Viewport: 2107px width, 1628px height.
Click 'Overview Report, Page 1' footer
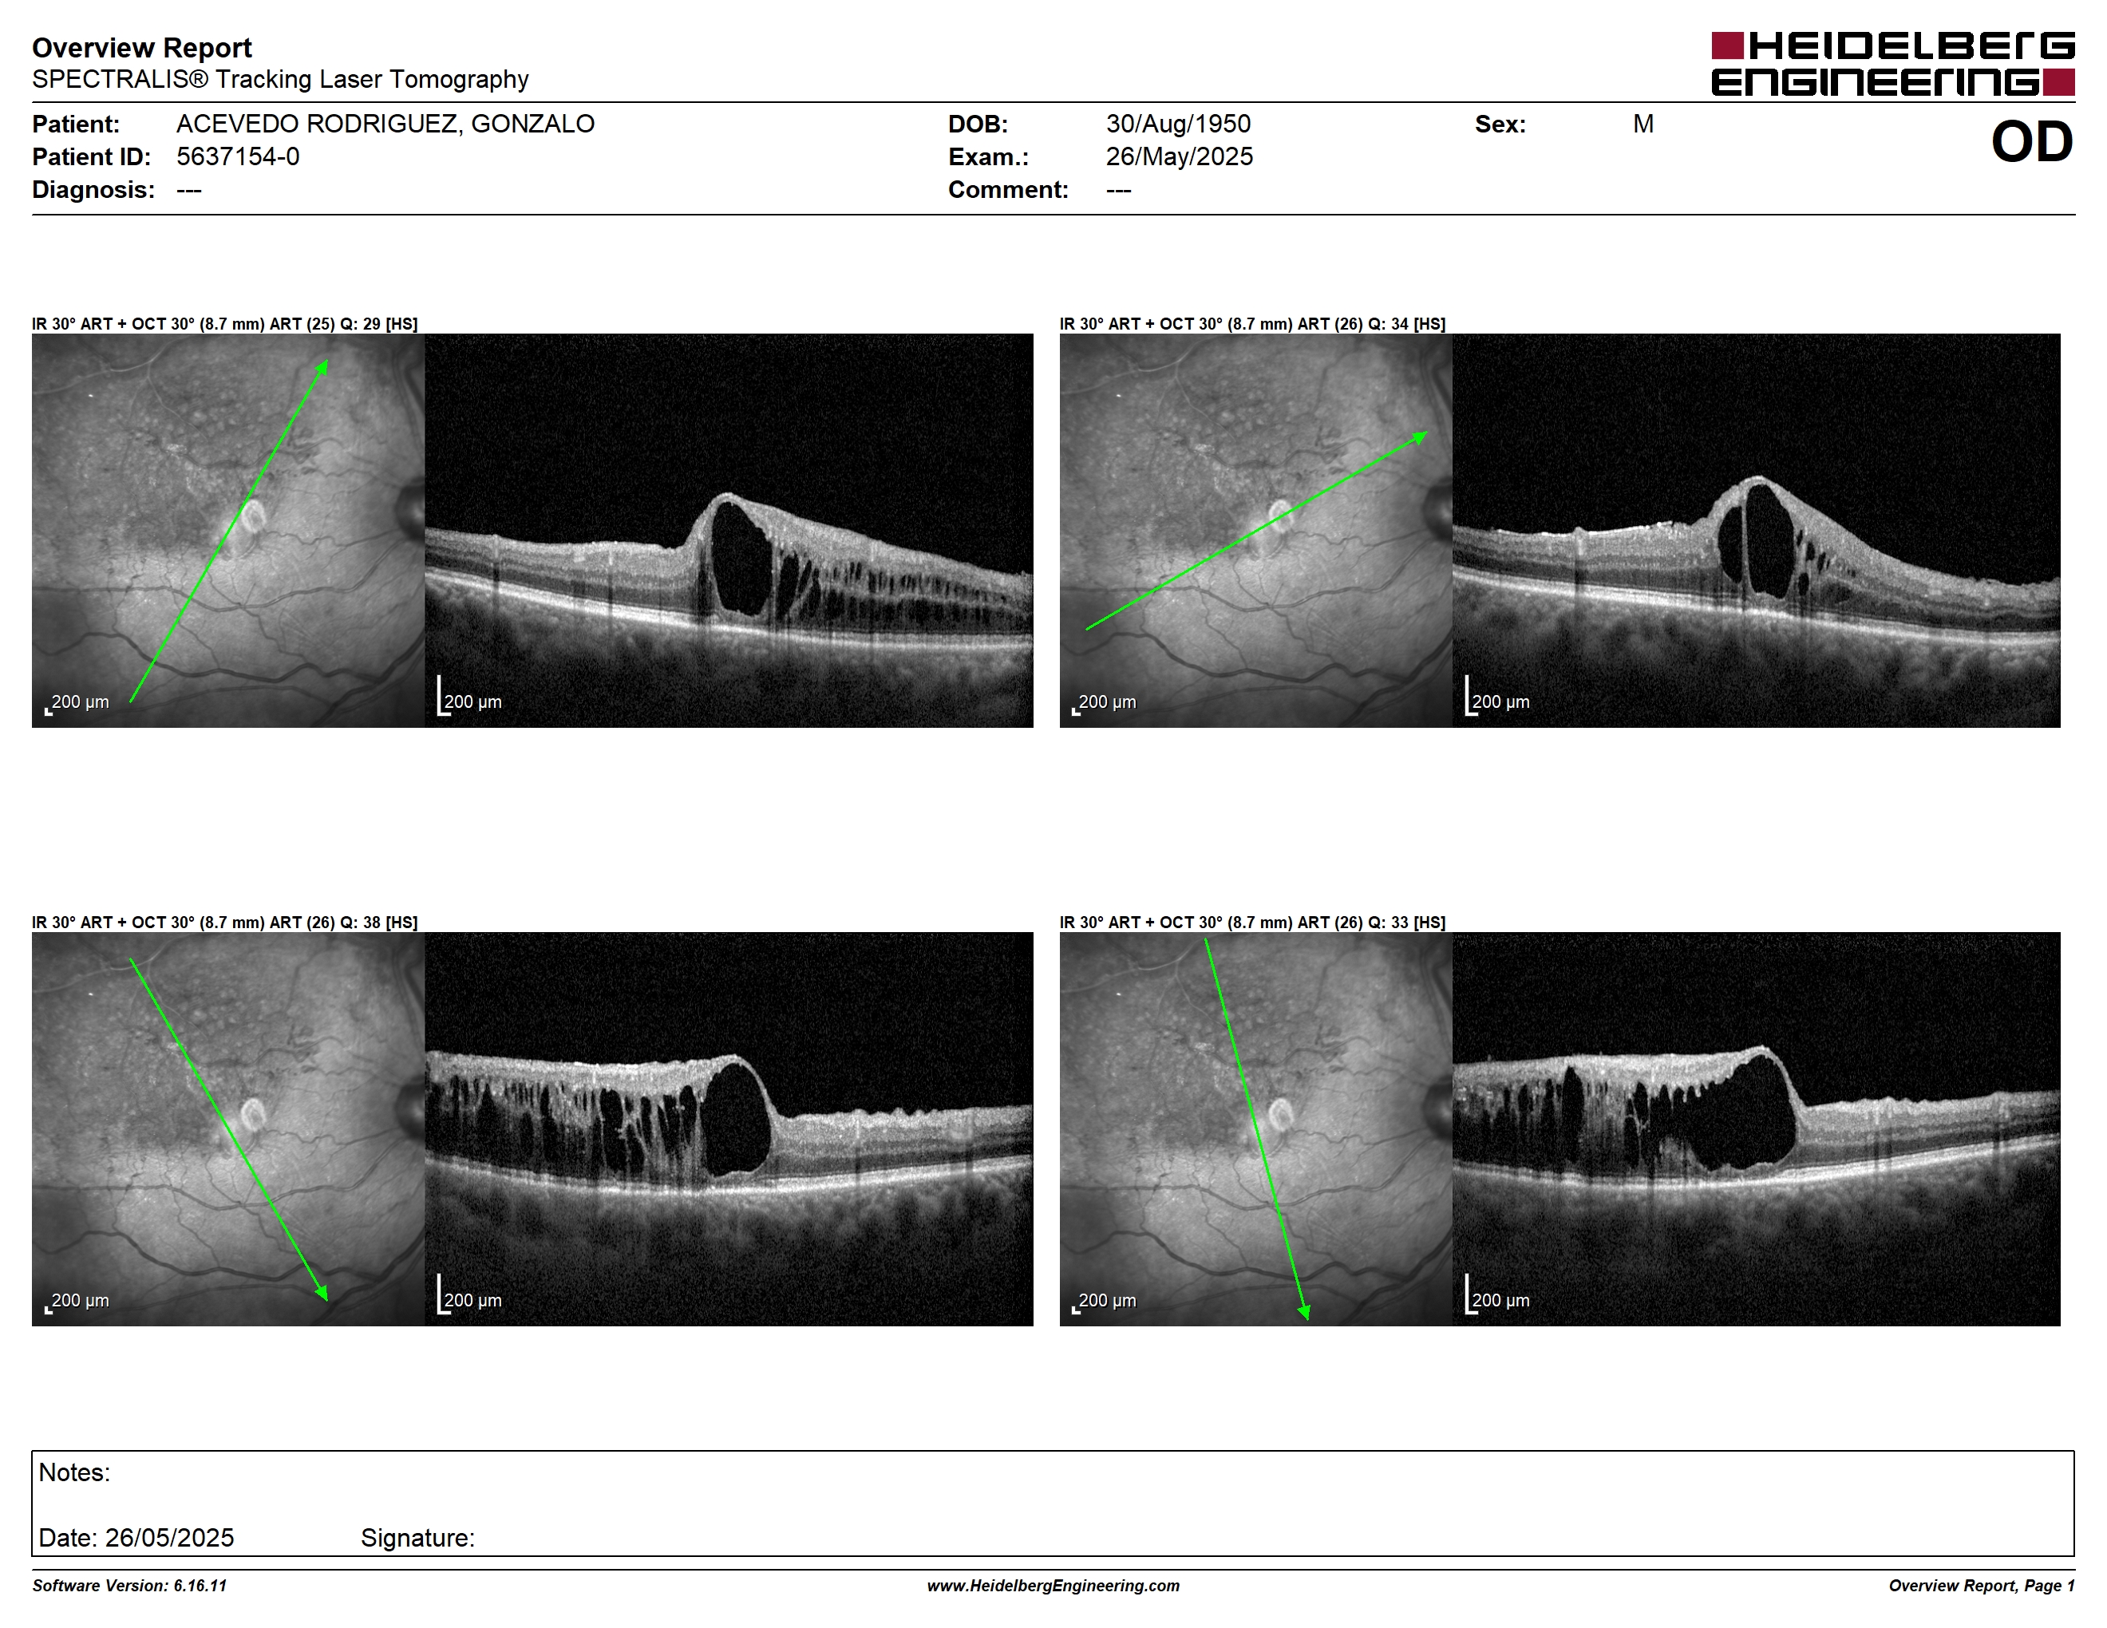[x=1982, y=1586]
